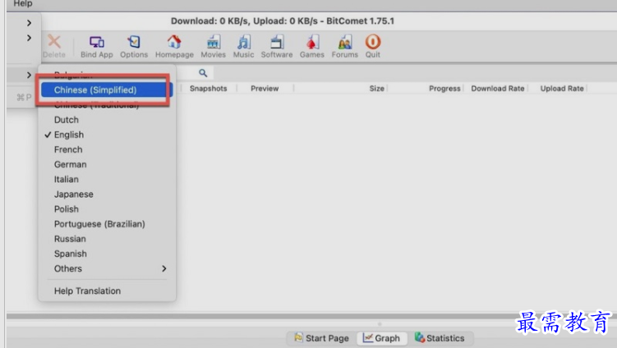Open the Bind App toolbar icon
The width and height of the screenshot is (617, 348).
(x=96, y=47)
